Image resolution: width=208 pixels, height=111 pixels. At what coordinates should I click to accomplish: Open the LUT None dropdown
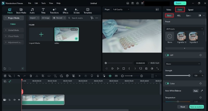click(183, 64)
